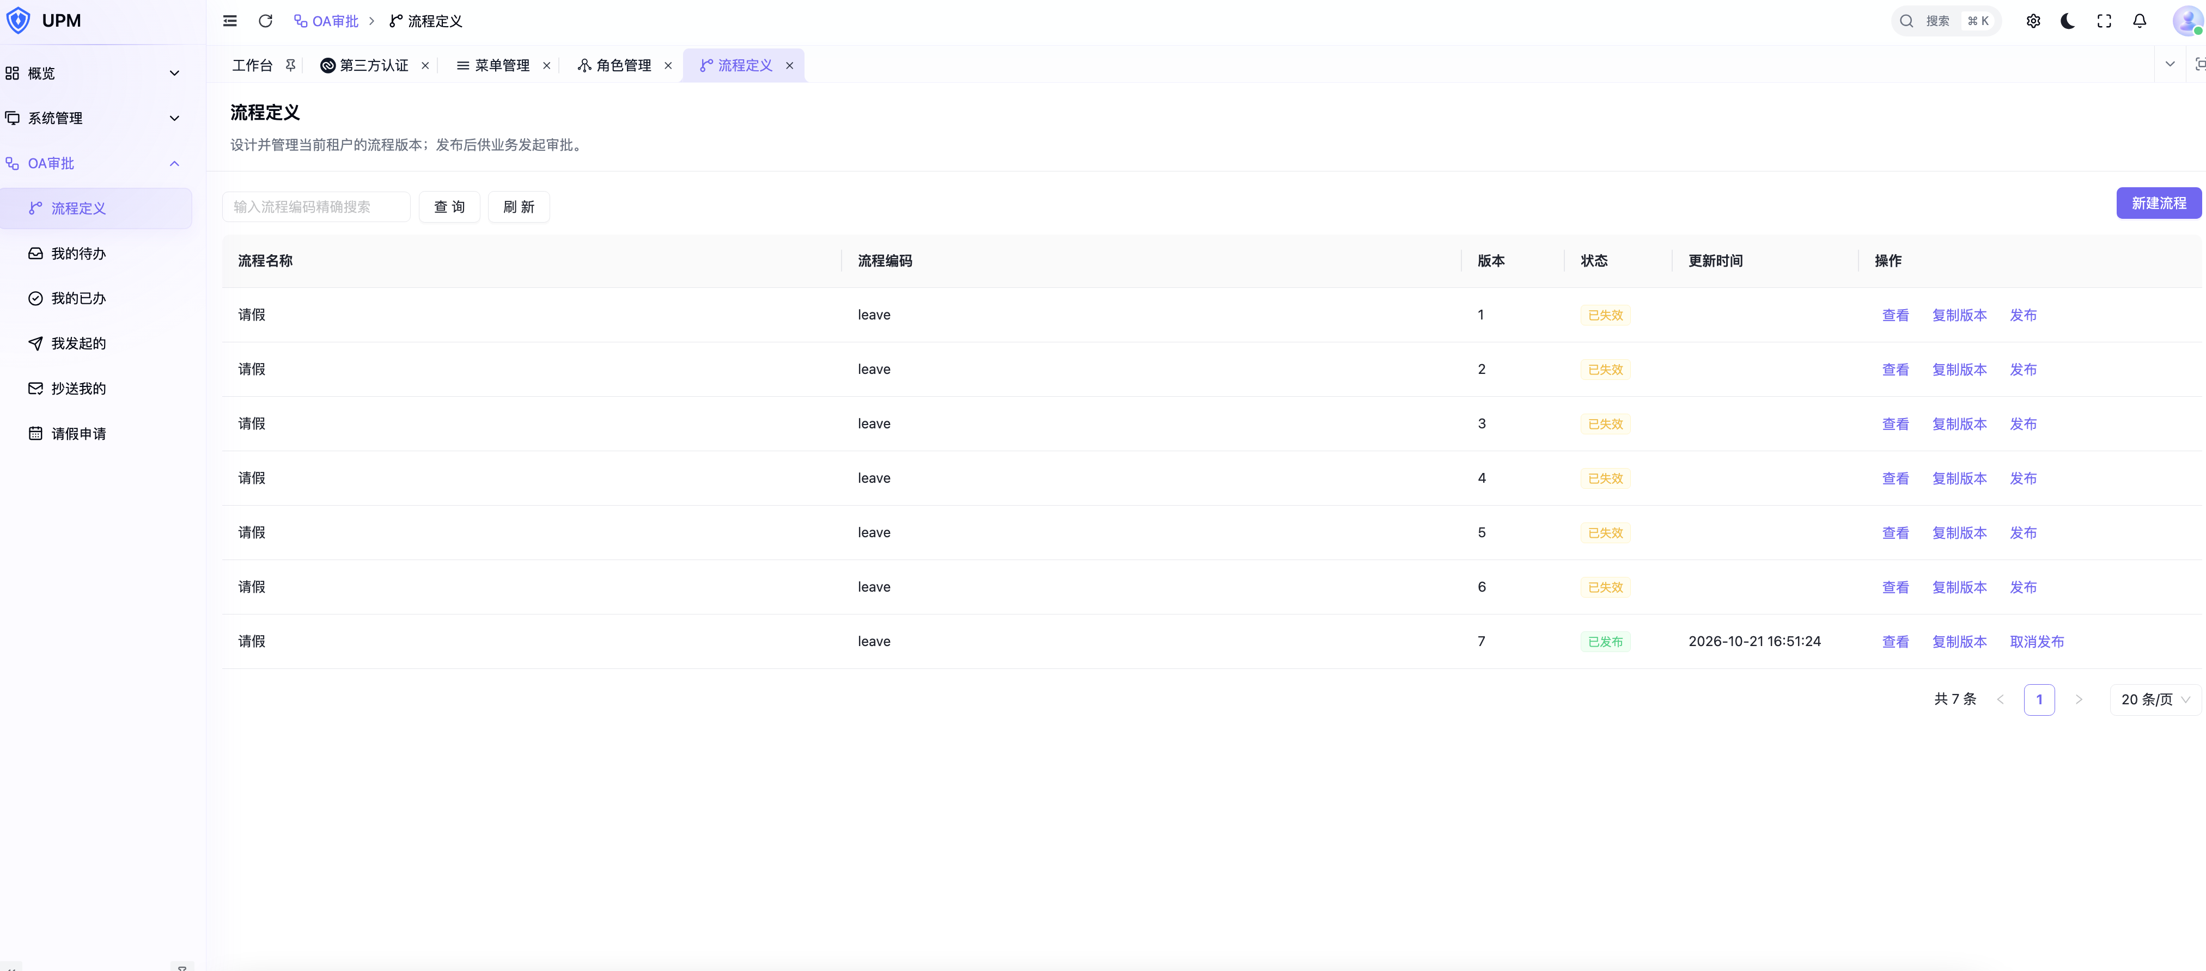Switch to the 工作台 tab
The width and height of the screenshot is (2206, 971).
(x=253, y=65)
